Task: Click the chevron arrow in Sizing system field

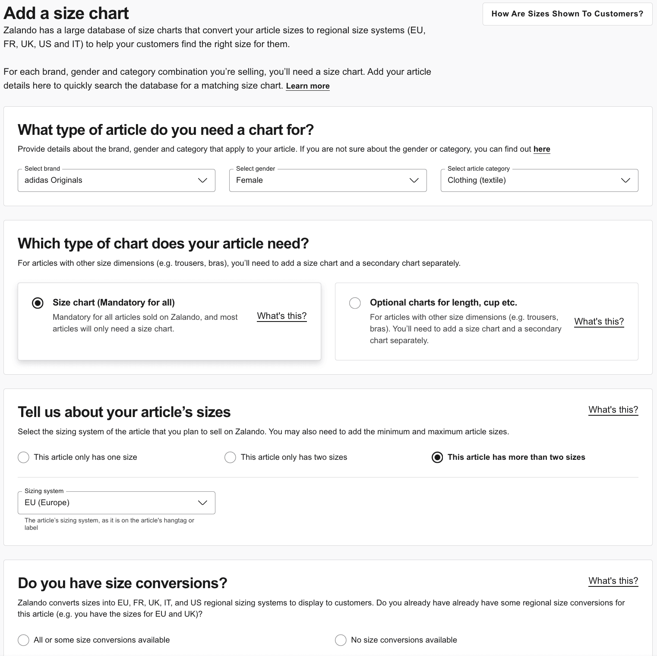Action: [x=202, y=503]
